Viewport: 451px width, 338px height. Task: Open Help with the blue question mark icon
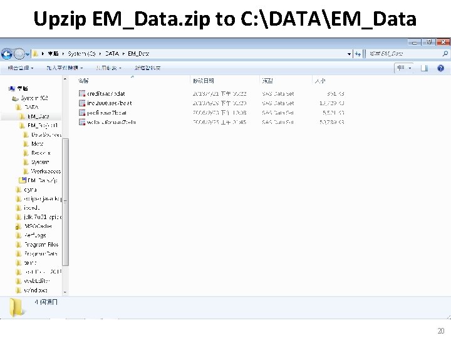440,68
